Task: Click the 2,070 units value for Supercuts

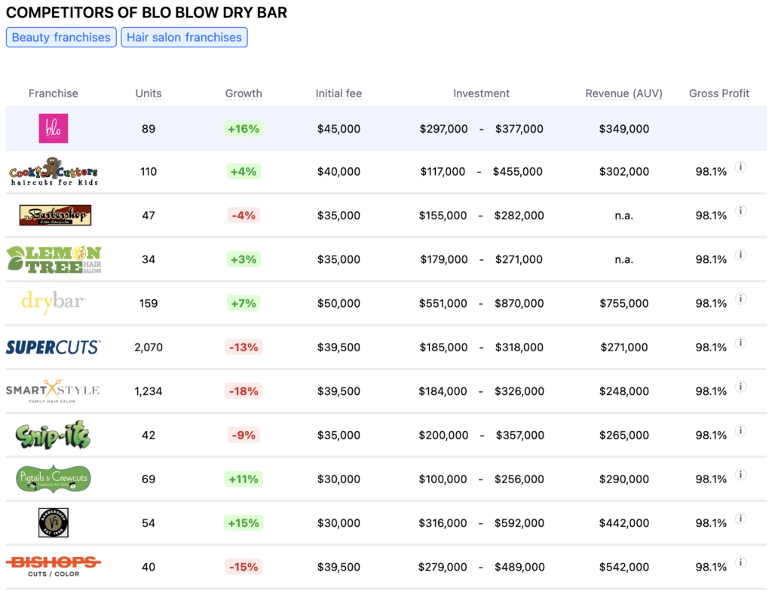Action: pyautogui.click(x=149, y=347)
